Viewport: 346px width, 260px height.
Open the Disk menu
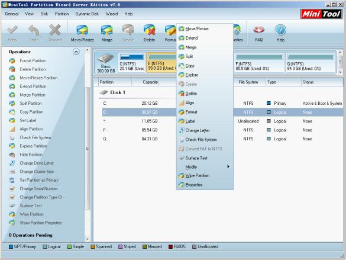[x=44, y=14]
